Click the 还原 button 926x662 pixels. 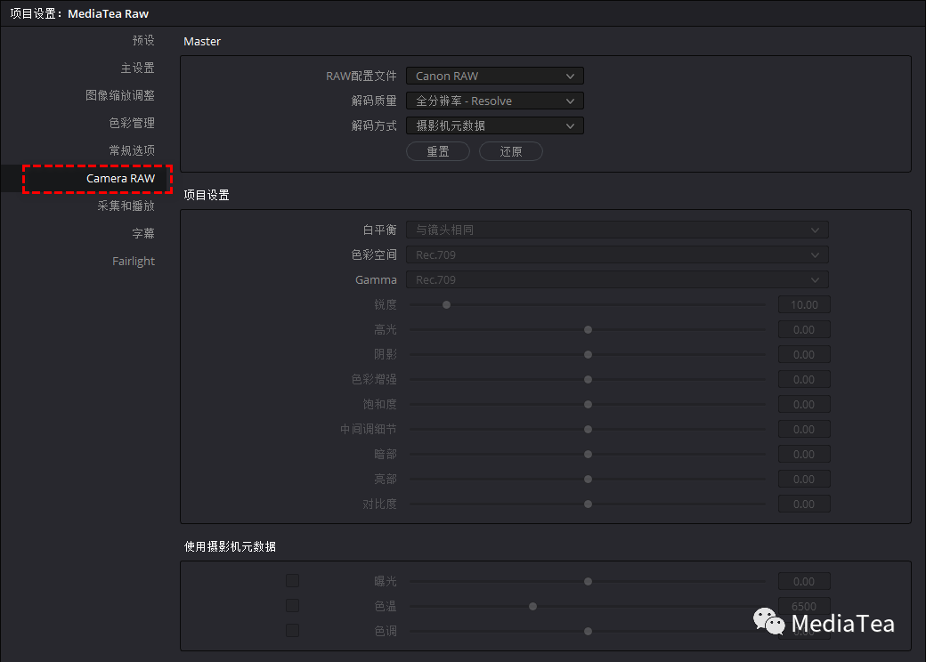511,151
